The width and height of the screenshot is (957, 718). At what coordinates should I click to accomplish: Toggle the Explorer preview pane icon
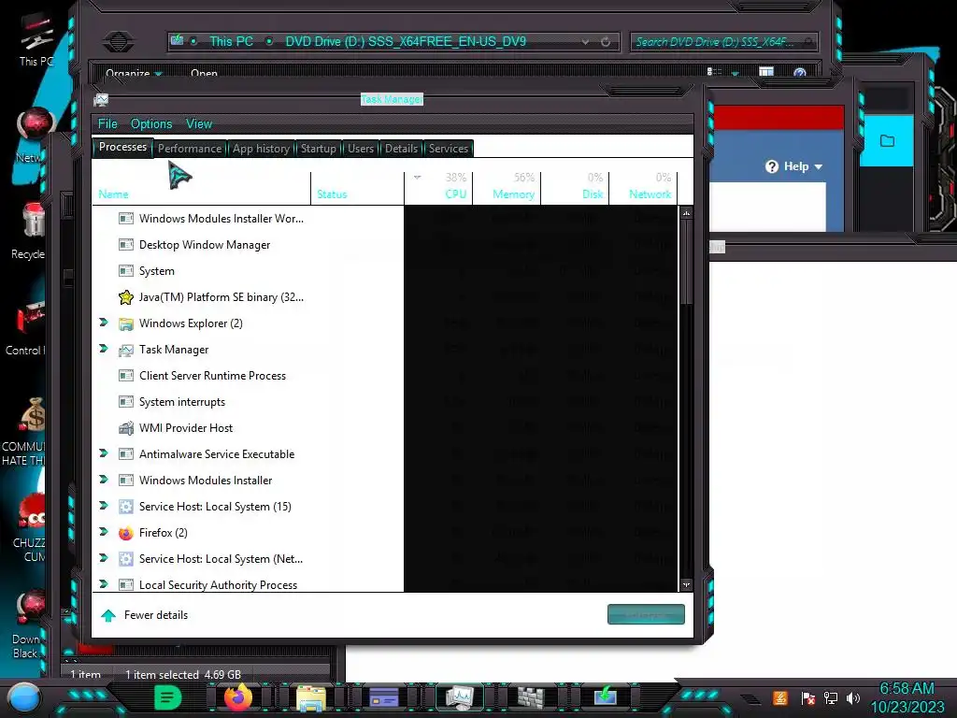pyautogui.click(x=766, y=72)
